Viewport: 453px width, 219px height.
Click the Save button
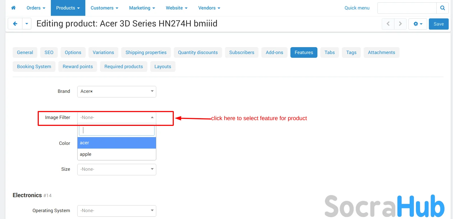point(438,24)
